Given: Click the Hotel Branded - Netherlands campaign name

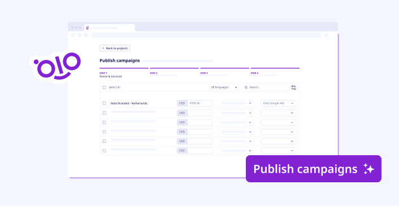Looking at the screenshot, I should click(129, 103).
